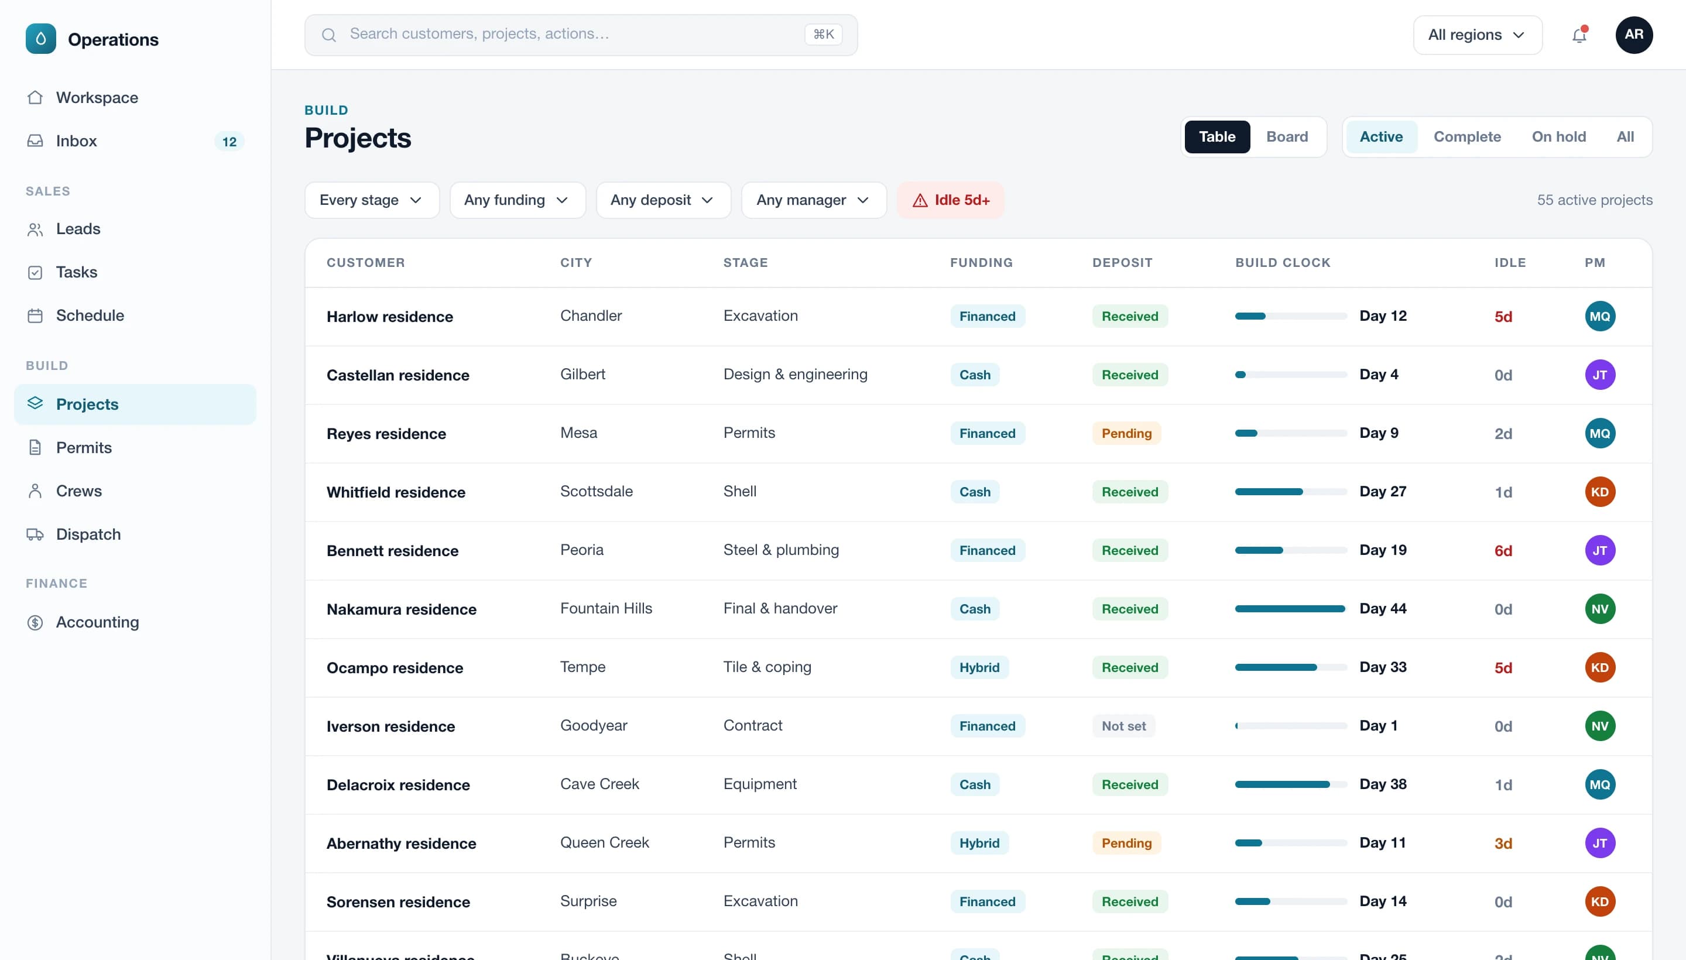1686x960 pixels.
Task: Click Delacroix residence build clock progress bar
Action: [x=1290, y=784]
